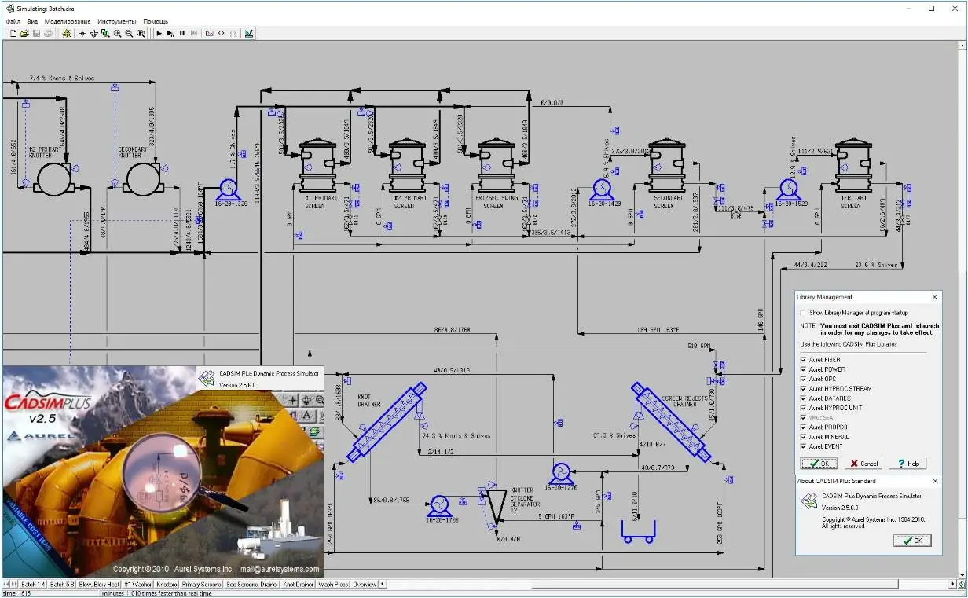Disable the Aurel HYPROC STREAM library
Viewport: 968px width, 598px height.
803,389
